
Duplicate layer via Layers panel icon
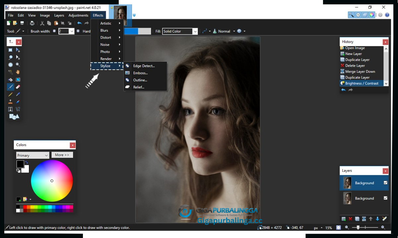click(x=357, y=219)
